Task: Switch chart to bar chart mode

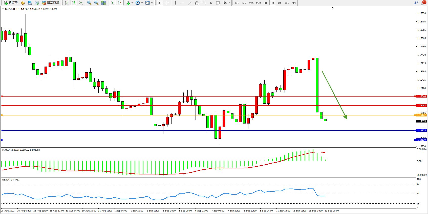Action: click(67, 3)
